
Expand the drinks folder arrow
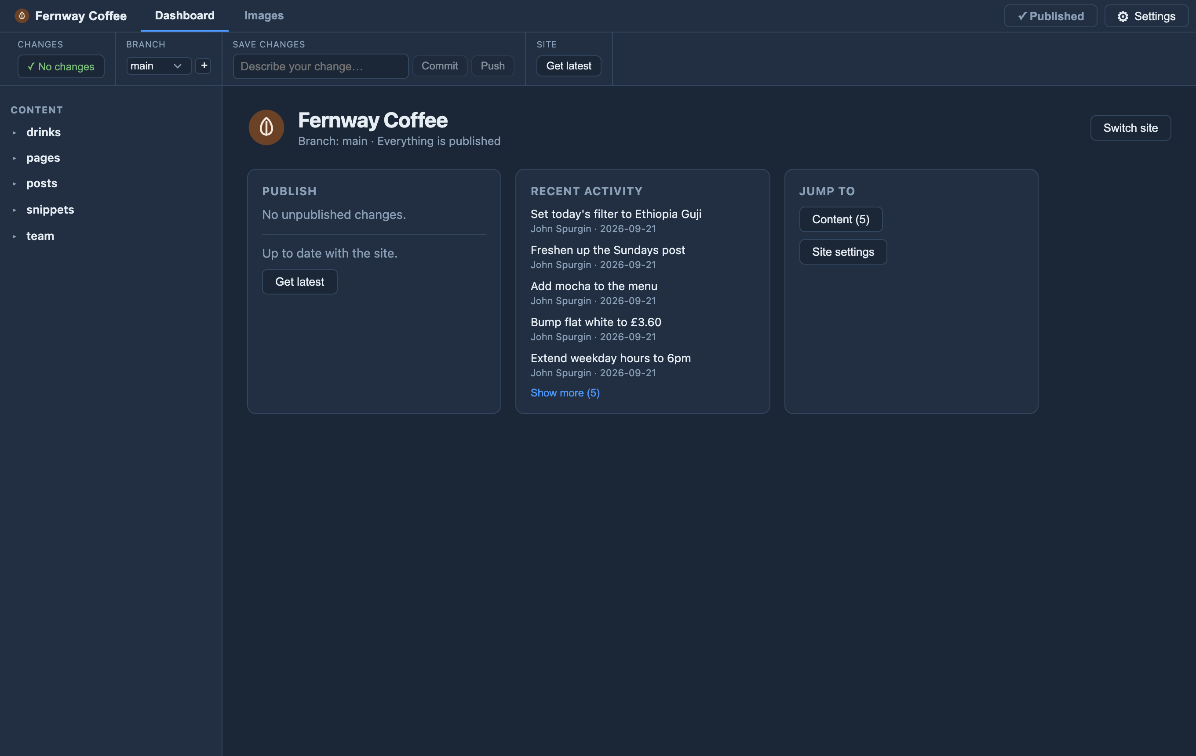15,133
